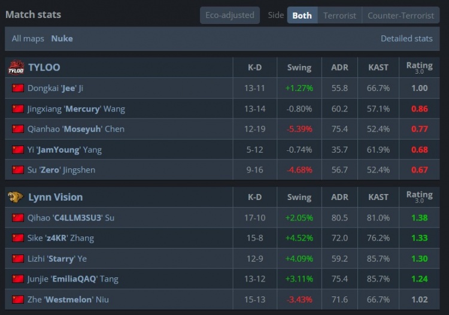Click the flag icon beside C4LLM3SU3

(18, 218)
